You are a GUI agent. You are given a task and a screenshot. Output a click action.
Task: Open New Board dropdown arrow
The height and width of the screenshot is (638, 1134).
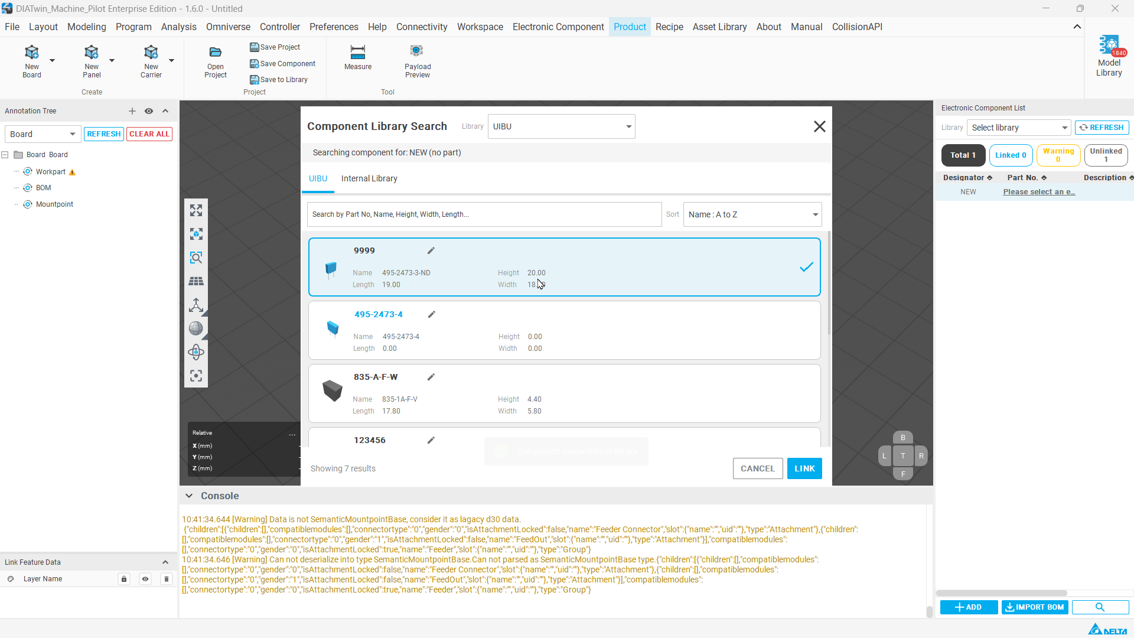[x=52, y=60]
